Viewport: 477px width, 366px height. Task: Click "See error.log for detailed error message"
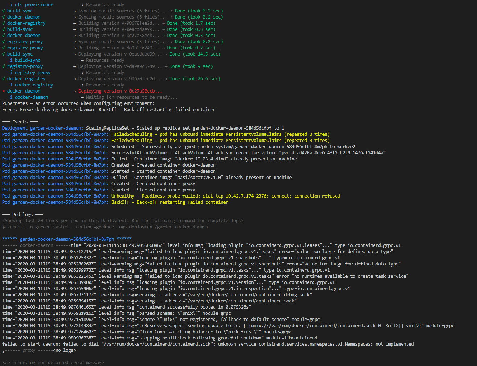click(x=53, y=363)
